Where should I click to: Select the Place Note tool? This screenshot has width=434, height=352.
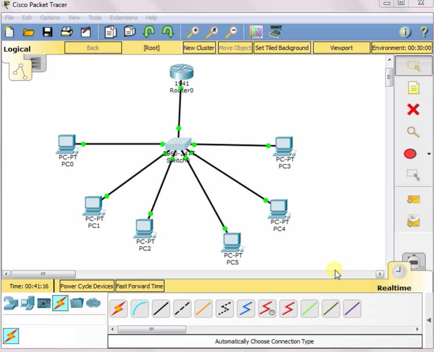coord(413,88)
